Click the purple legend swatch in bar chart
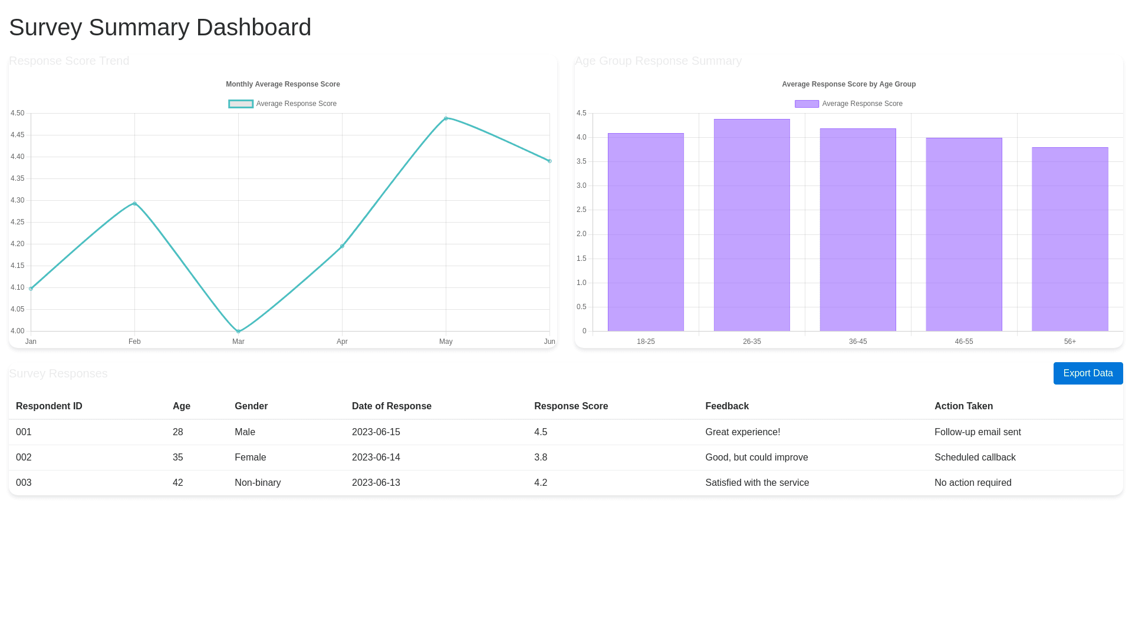 pos(807,104)
